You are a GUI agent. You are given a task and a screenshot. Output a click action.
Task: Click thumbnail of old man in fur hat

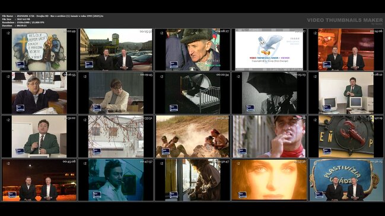(x=192, y=50)
